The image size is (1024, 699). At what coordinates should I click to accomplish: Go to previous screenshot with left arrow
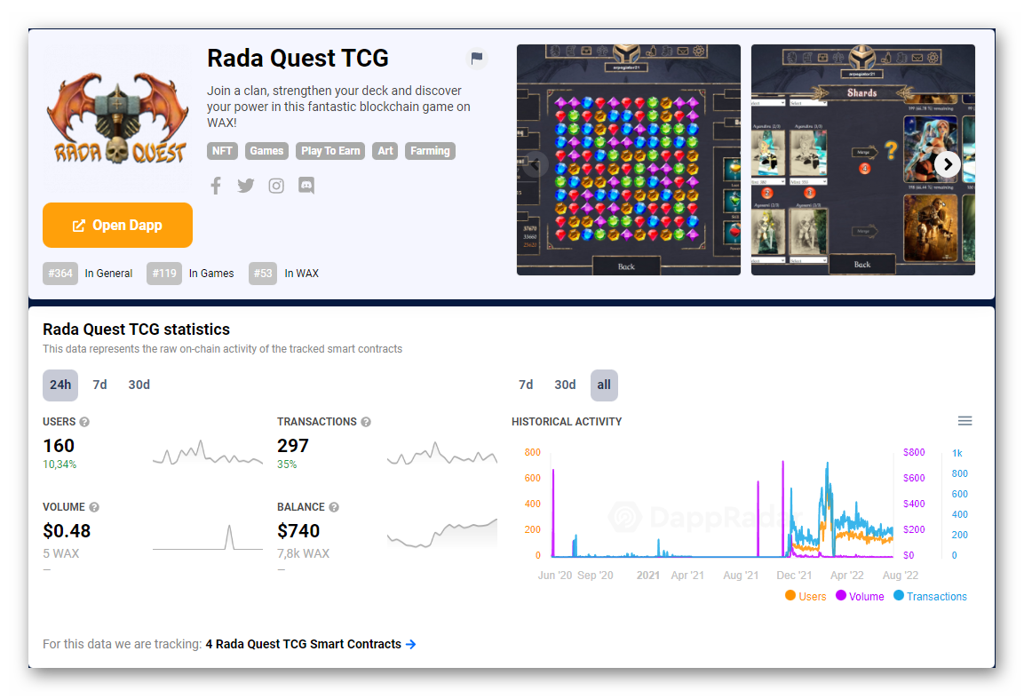(x=535, y=164)
